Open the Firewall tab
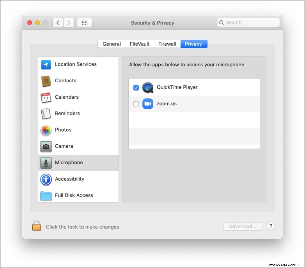The width and height of the screenshot is (305, 268). click(167, 44)
